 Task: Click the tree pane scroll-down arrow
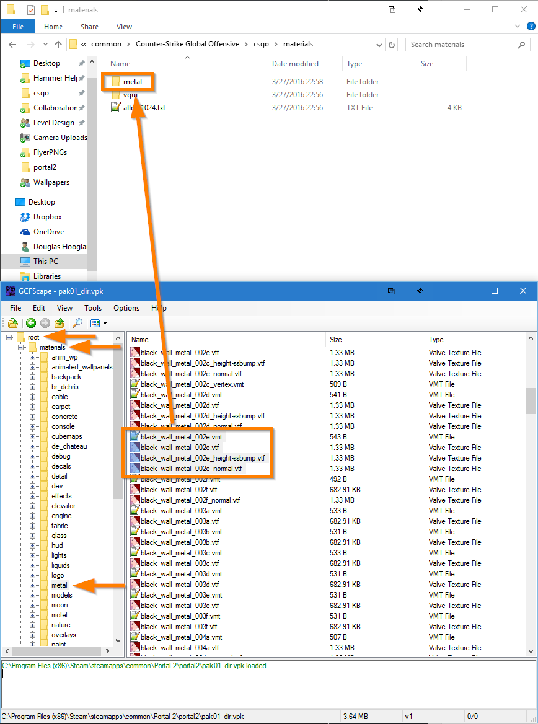point(118,641)
